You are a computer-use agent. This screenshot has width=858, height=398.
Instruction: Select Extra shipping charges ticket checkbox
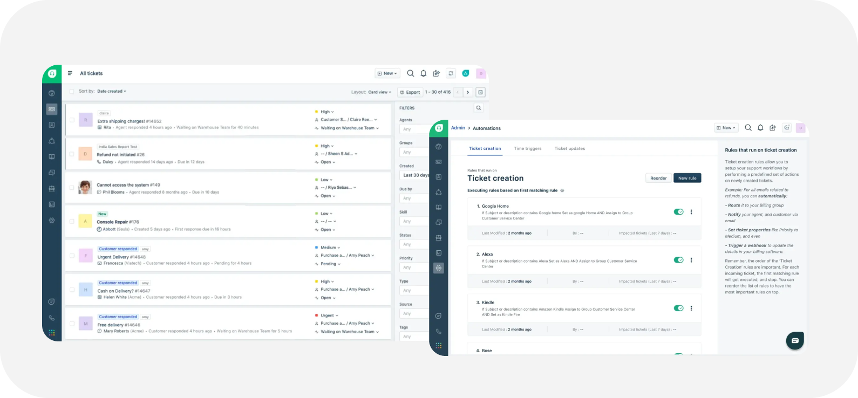(72, 120)
